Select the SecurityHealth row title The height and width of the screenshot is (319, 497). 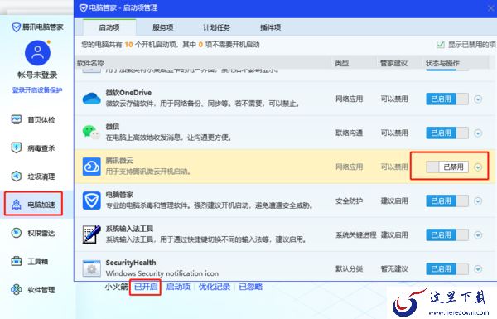pos(131,263)
